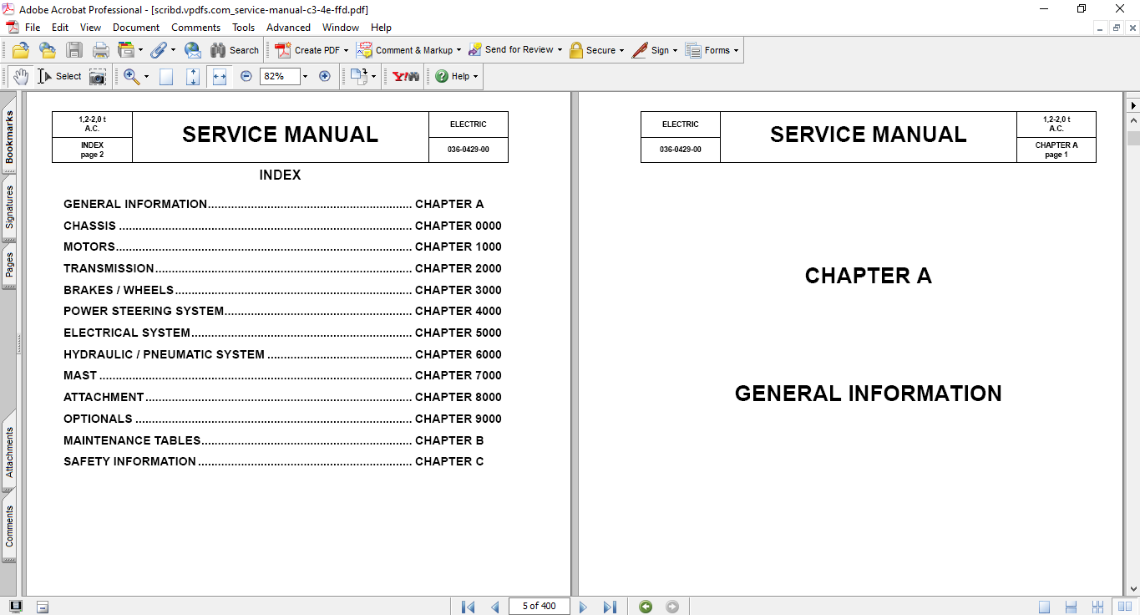Go to the first page
This screenshot has height=615, width=1140.
point(468,607)
